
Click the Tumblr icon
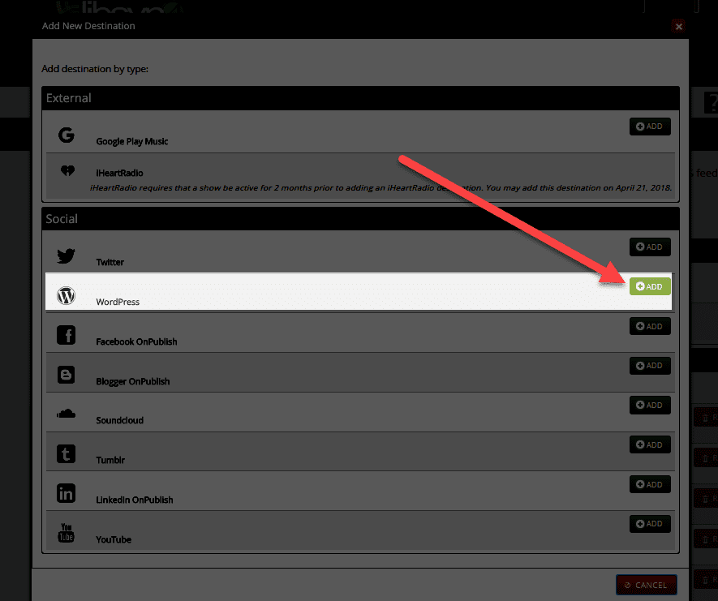[67, 453]
